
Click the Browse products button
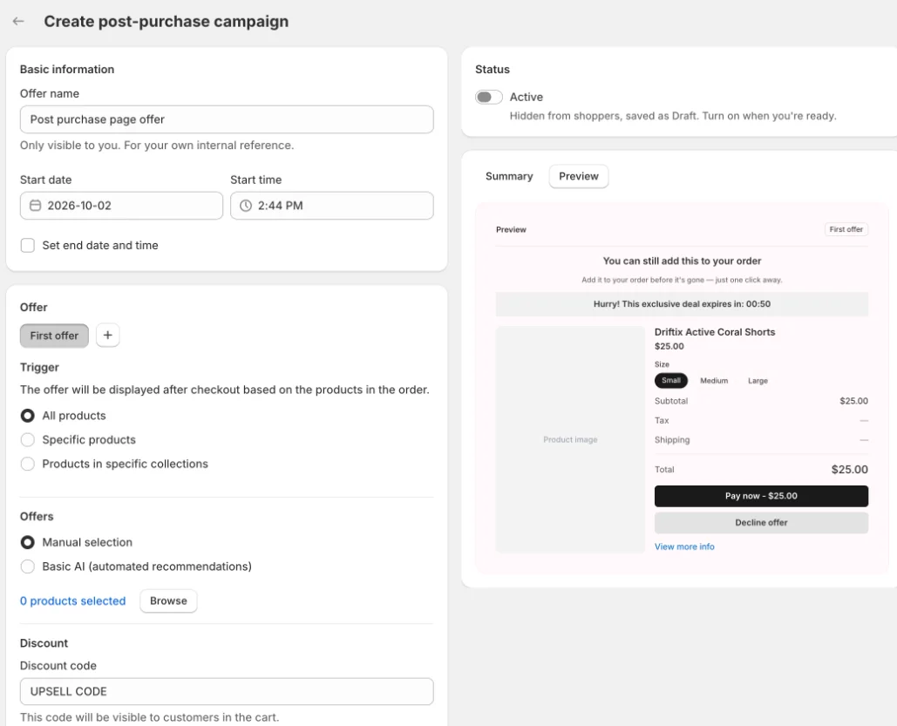click(168, 600)
